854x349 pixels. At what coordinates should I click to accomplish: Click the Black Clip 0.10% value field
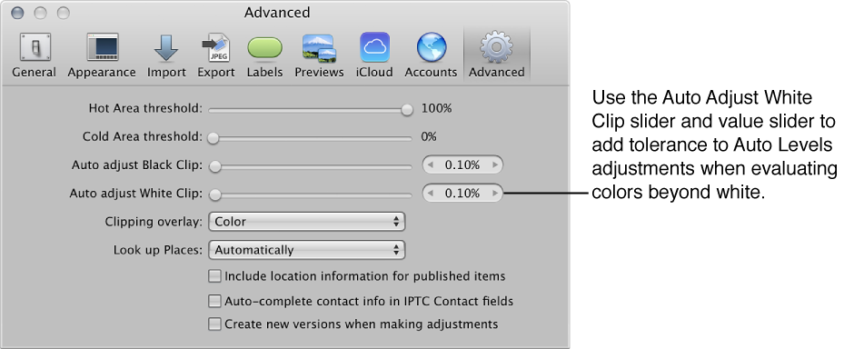click(462, 165)
